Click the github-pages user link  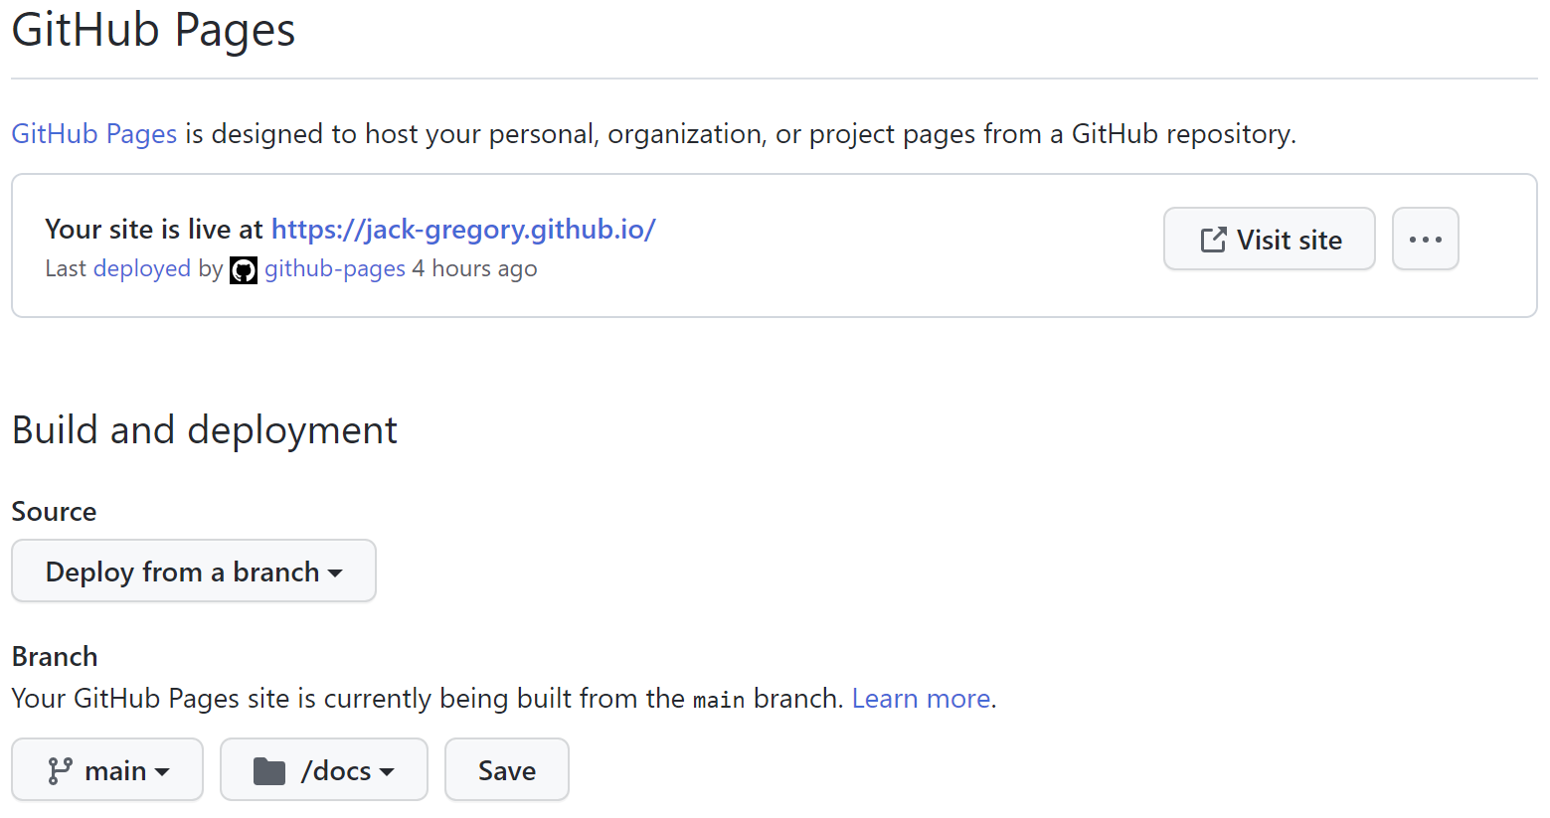(335, 269)
